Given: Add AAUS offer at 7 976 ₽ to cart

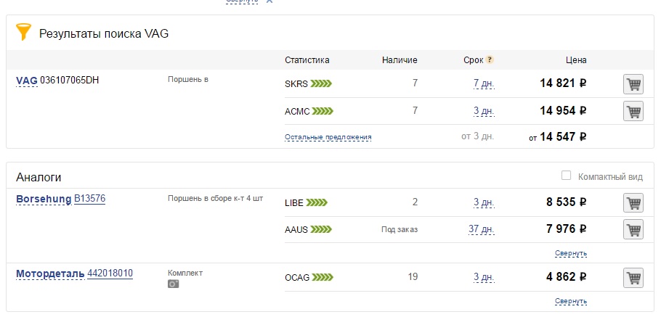Looking at the screenshot, I should [633, 229].
